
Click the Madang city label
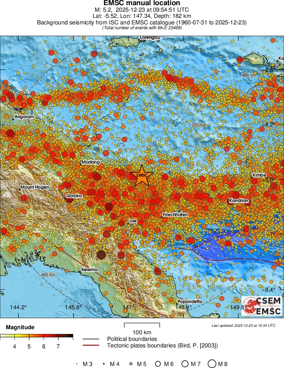coord(91,162)
